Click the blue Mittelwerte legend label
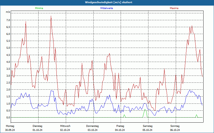The image size is (214, 133). (x=106, y=8)
